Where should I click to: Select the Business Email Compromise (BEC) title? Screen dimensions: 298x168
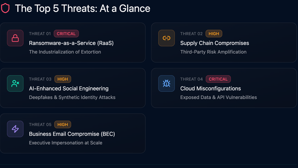(72, 134)
